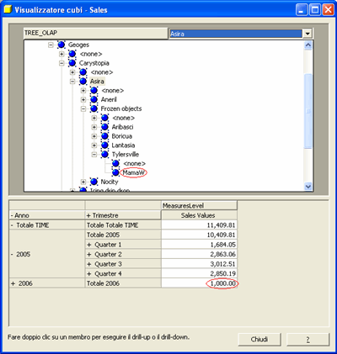
Task: Collapse the Tylersville tree node
Action: pyautogui.click(x=94, y=155)
